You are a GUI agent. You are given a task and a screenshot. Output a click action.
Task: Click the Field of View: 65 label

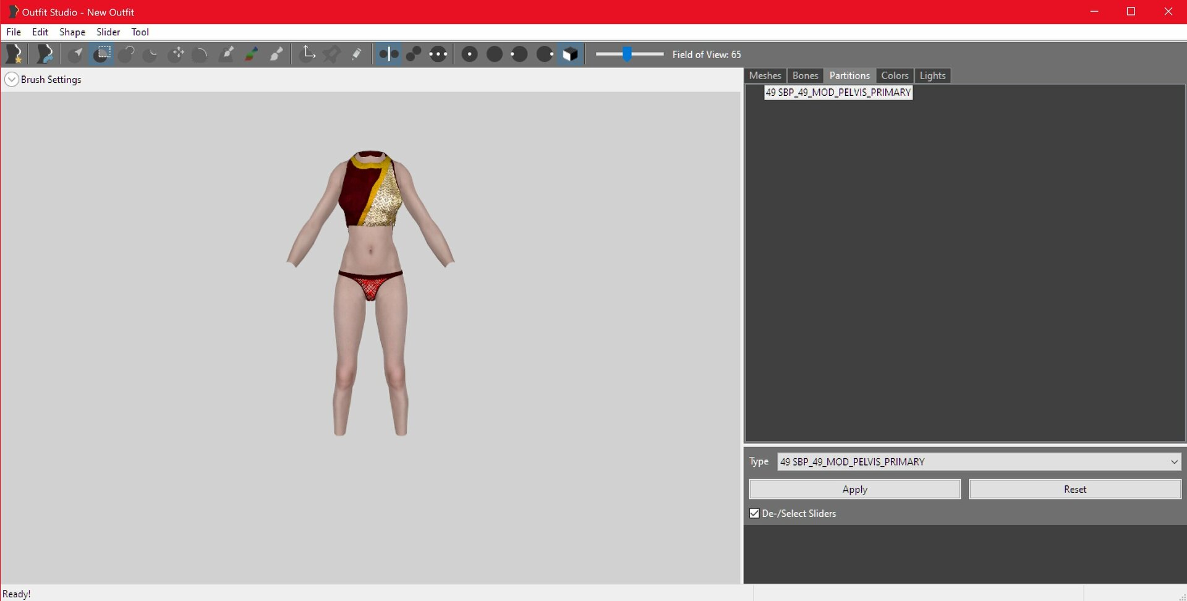[707, 54]
